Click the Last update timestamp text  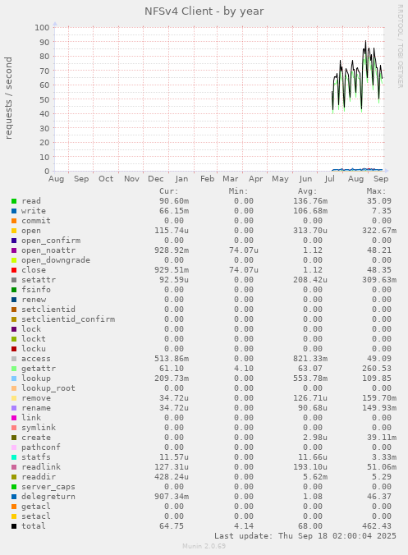click(305, 536)
